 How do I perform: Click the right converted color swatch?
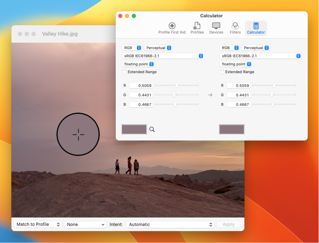click(x=232, y=129)
